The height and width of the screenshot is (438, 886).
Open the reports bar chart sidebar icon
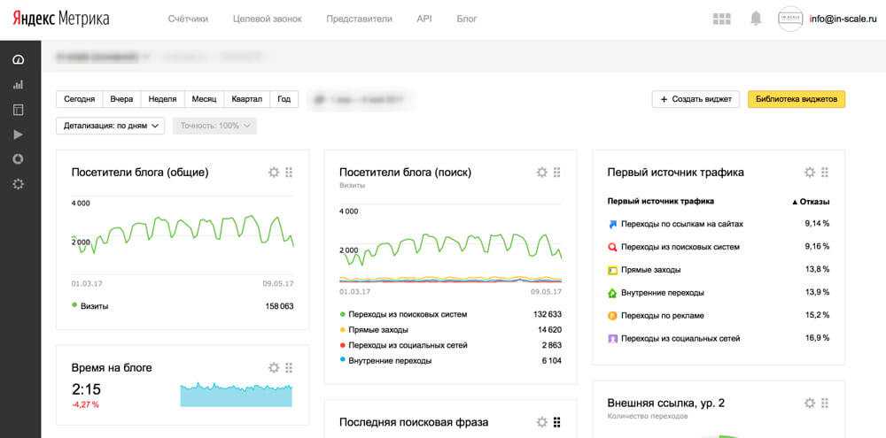click(x=18, y=85)
